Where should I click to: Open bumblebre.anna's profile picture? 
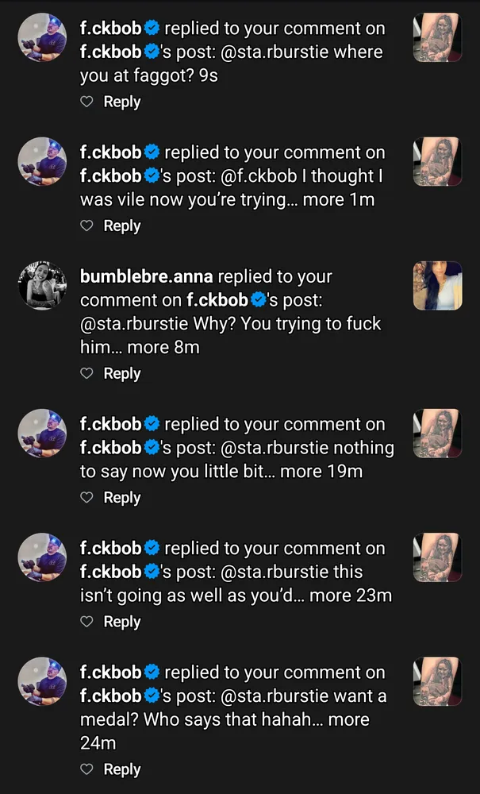[42, 286]
